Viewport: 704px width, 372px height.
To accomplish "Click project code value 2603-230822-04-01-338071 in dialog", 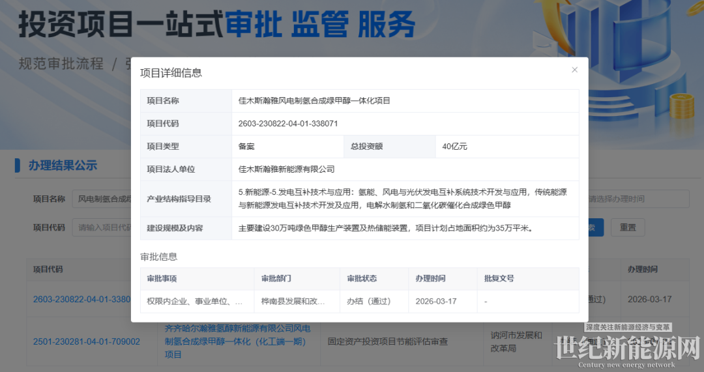I will tap(288, 123).
